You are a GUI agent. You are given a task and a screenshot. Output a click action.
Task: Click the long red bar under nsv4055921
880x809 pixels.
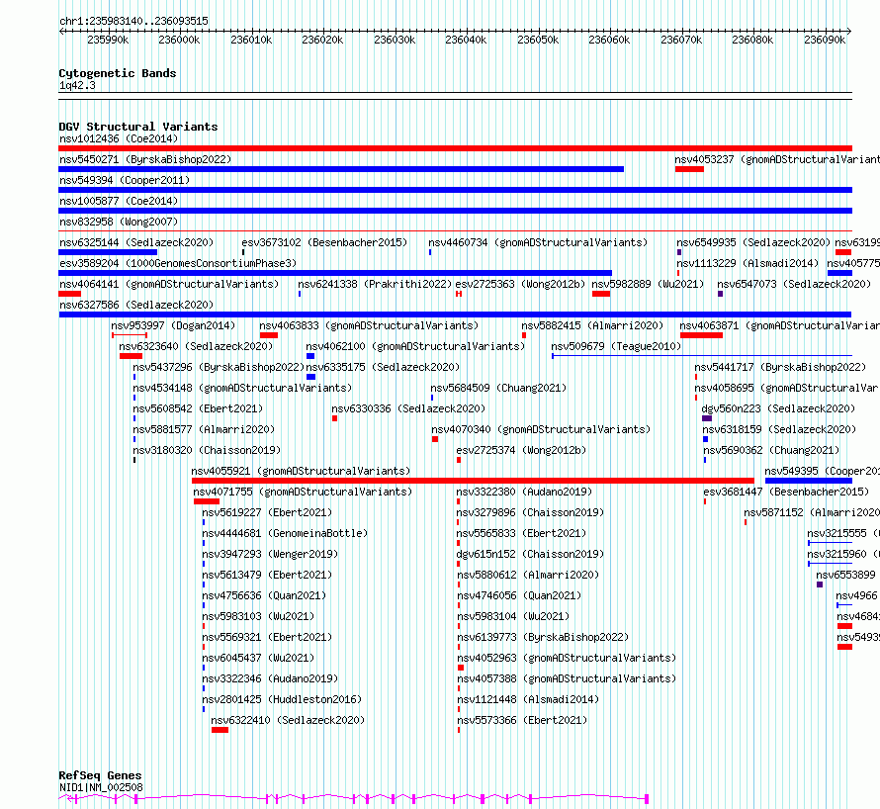473,481
